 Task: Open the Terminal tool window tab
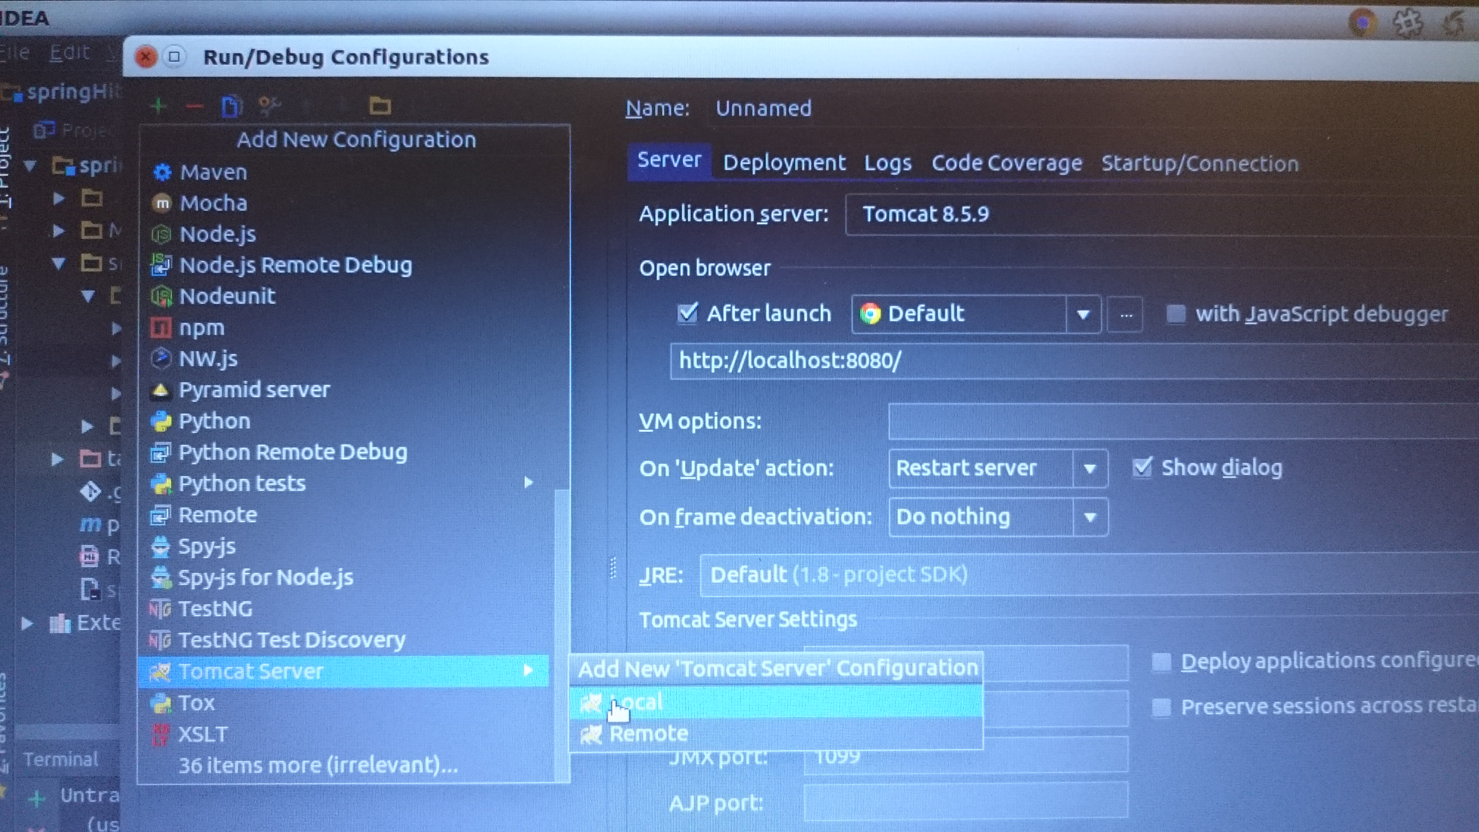(x=61, y=759)
